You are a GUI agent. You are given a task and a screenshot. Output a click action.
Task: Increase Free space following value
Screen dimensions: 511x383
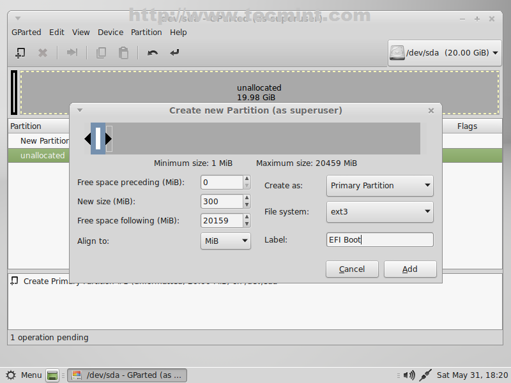(247, 217)
